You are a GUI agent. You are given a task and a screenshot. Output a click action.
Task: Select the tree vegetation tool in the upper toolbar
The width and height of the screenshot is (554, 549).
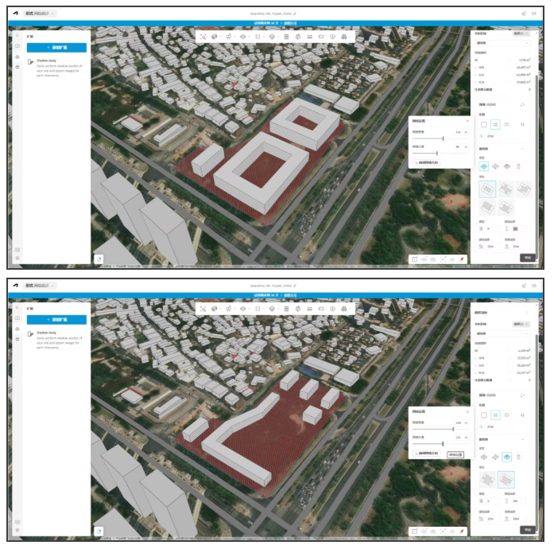[228, 37]
